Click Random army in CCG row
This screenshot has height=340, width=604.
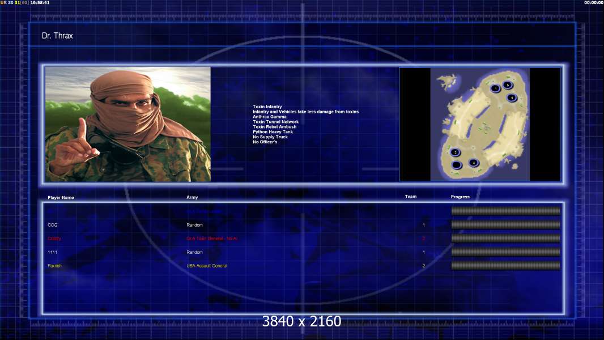[194, 225]
